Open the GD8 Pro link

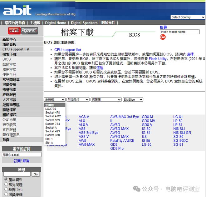tap(117, 149)
